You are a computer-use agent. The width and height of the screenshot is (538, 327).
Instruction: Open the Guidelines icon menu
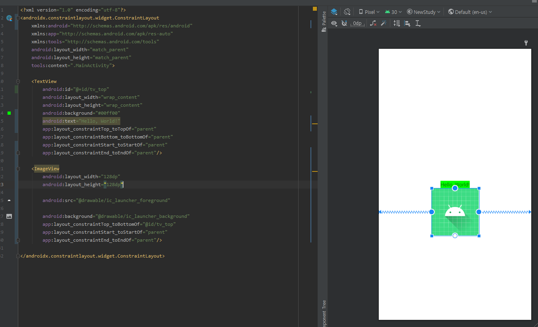pyautogui.click(x=418, y=23)
